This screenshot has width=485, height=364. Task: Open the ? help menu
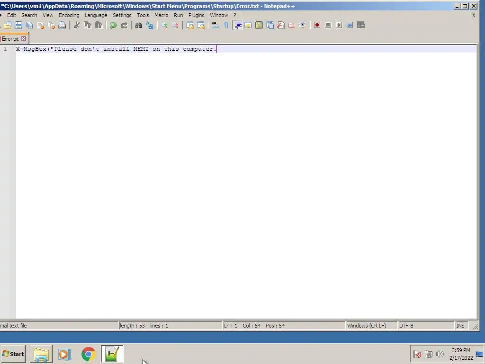235,15
